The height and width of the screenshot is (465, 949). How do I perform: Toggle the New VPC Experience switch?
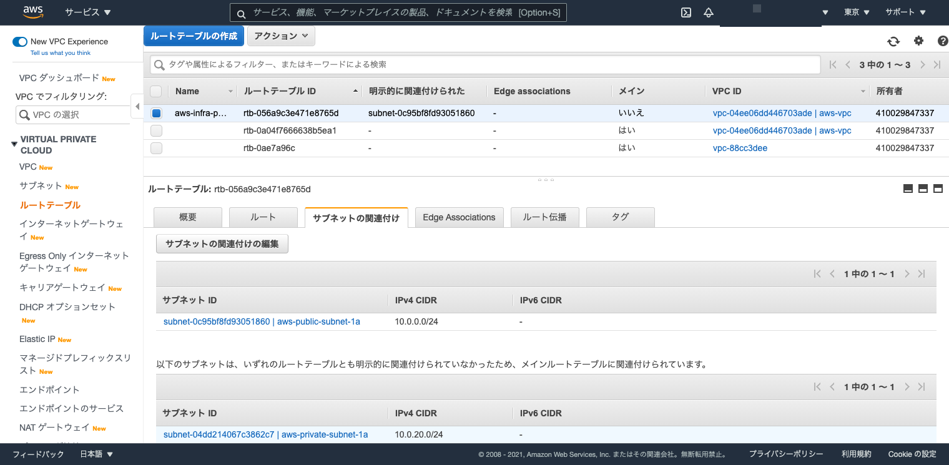tap(20, 42)
